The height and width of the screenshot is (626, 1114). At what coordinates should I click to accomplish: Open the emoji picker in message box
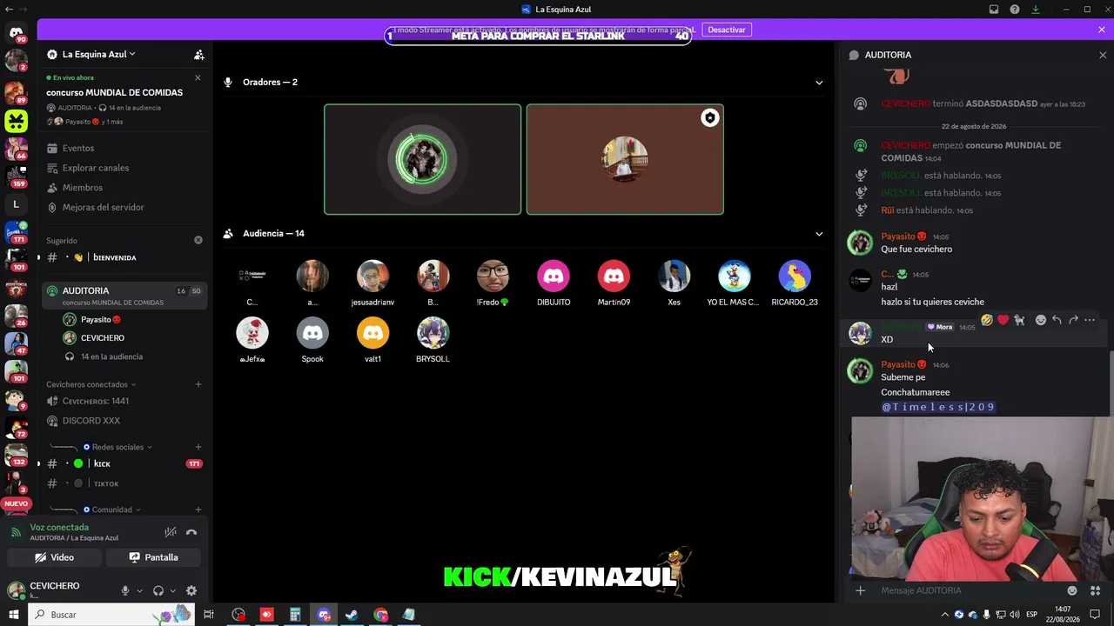1072,590
